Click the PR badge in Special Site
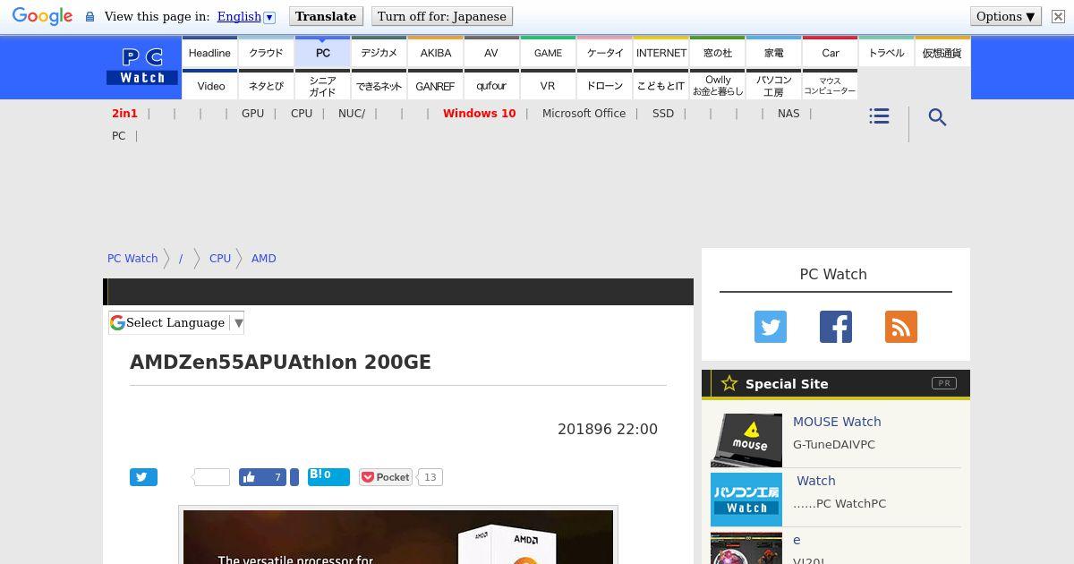Screen dimensions: 1074x564 (x=944, y=383)
